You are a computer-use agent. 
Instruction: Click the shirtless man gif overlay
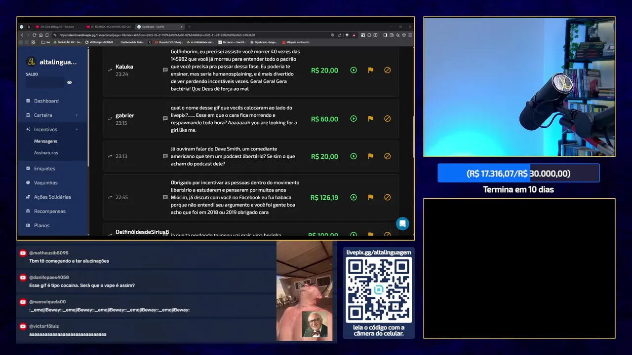(304, 291)
